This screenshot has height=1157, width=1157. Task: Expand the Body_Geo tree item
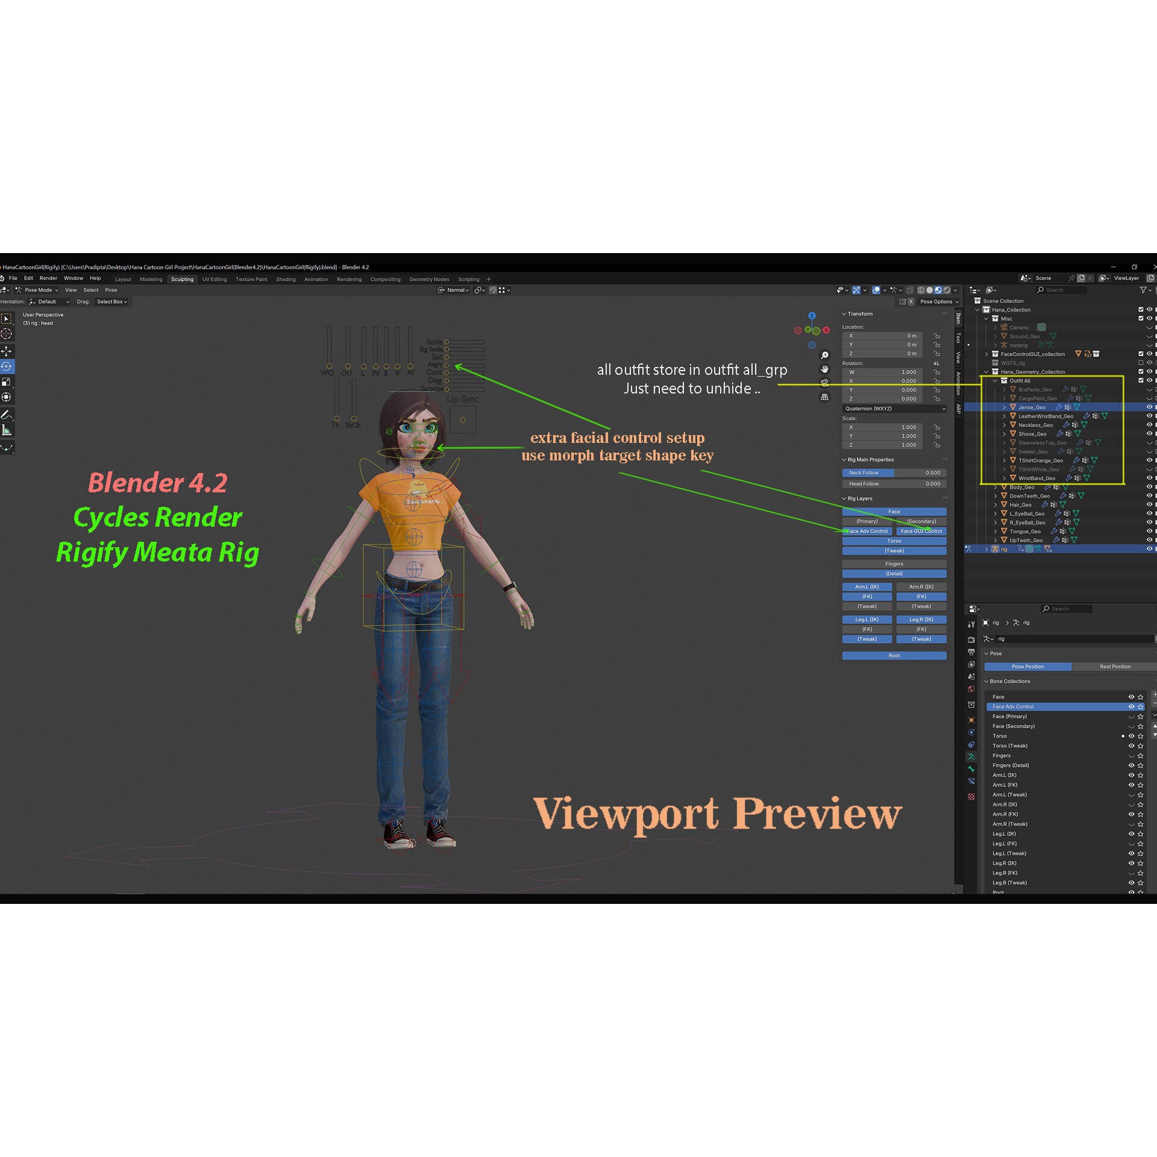click(x=996, y=487)
